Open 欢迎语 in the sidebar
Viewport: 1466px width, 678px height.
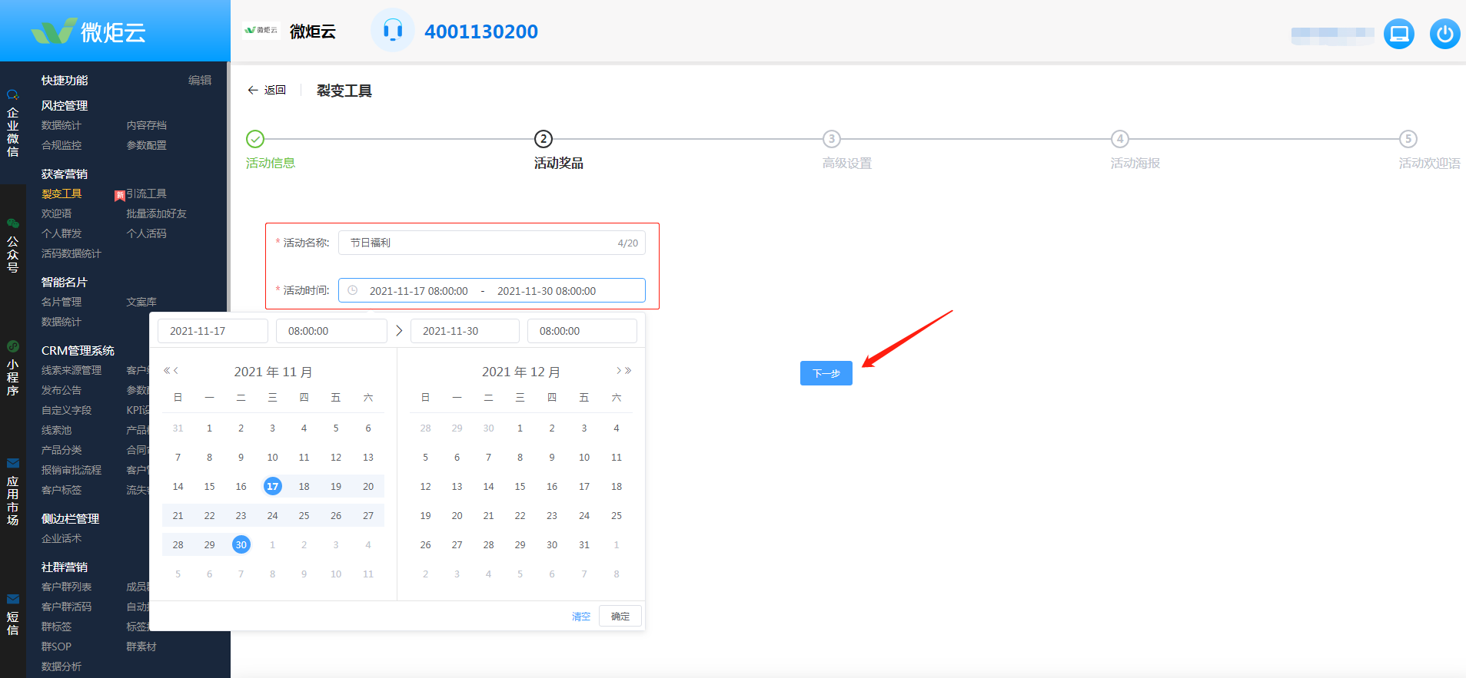[x=56, y=214]
